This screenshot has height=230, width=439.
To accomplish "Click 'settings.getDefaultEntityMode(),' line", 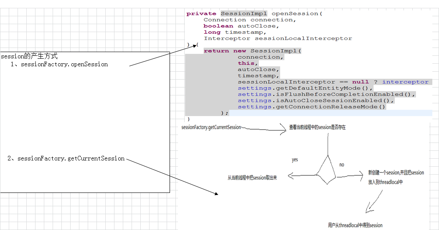I will [x=305, y=88].
